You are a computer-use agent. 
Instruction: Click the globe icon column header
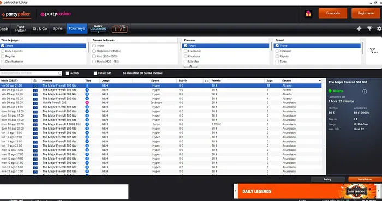[35, 81]
